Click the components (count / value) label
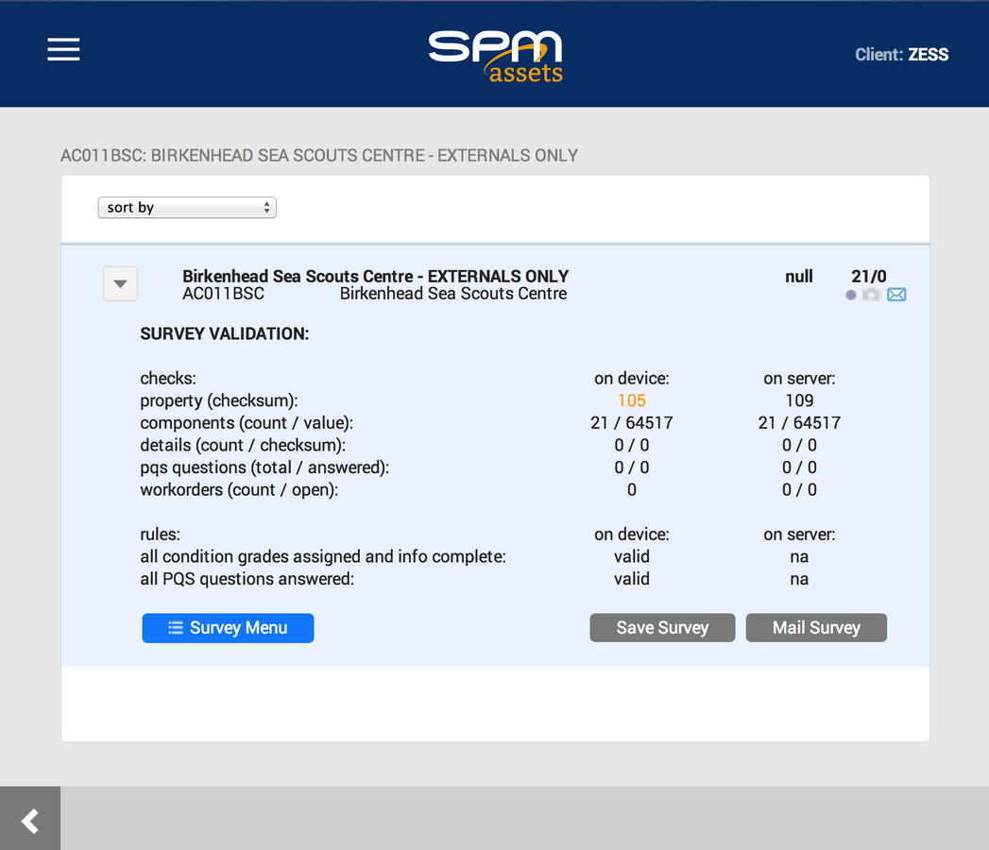Image resolution: width=989 pixels, height=850 pixels. [x=247, y=423]
